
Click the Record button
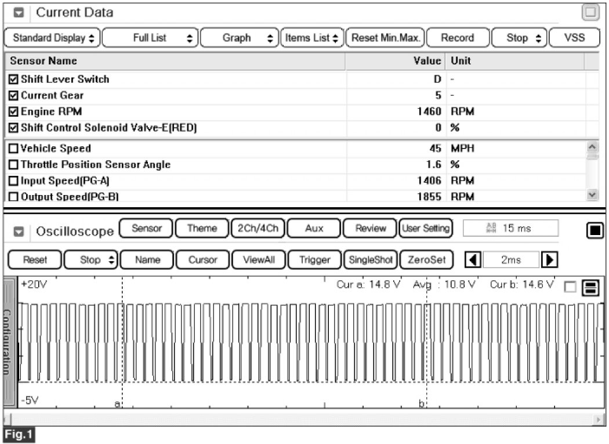pos(458,38)
